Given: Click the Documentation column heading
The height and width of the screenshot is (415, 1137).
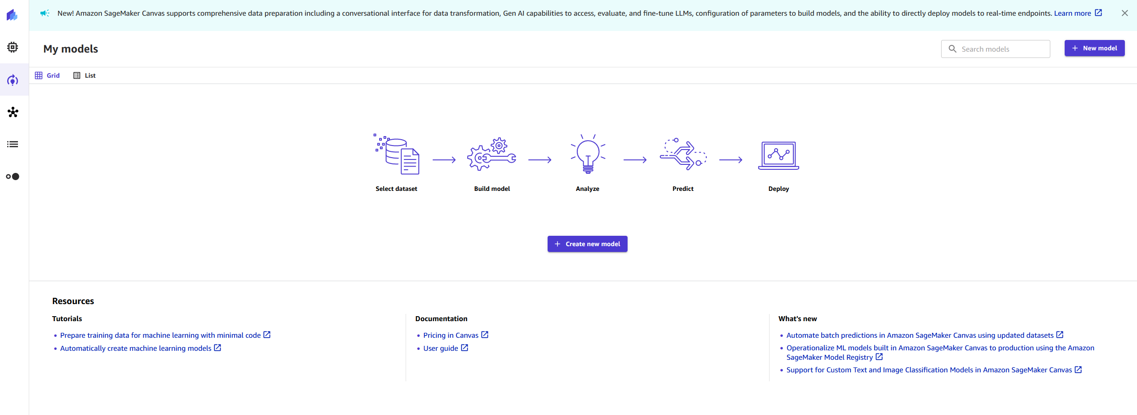Looking at the screenshot, I should (441, 318).
